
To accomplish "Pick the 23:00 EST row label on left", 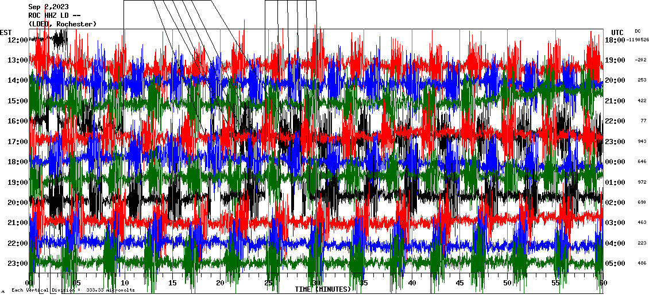I will [x=18, y=264].
